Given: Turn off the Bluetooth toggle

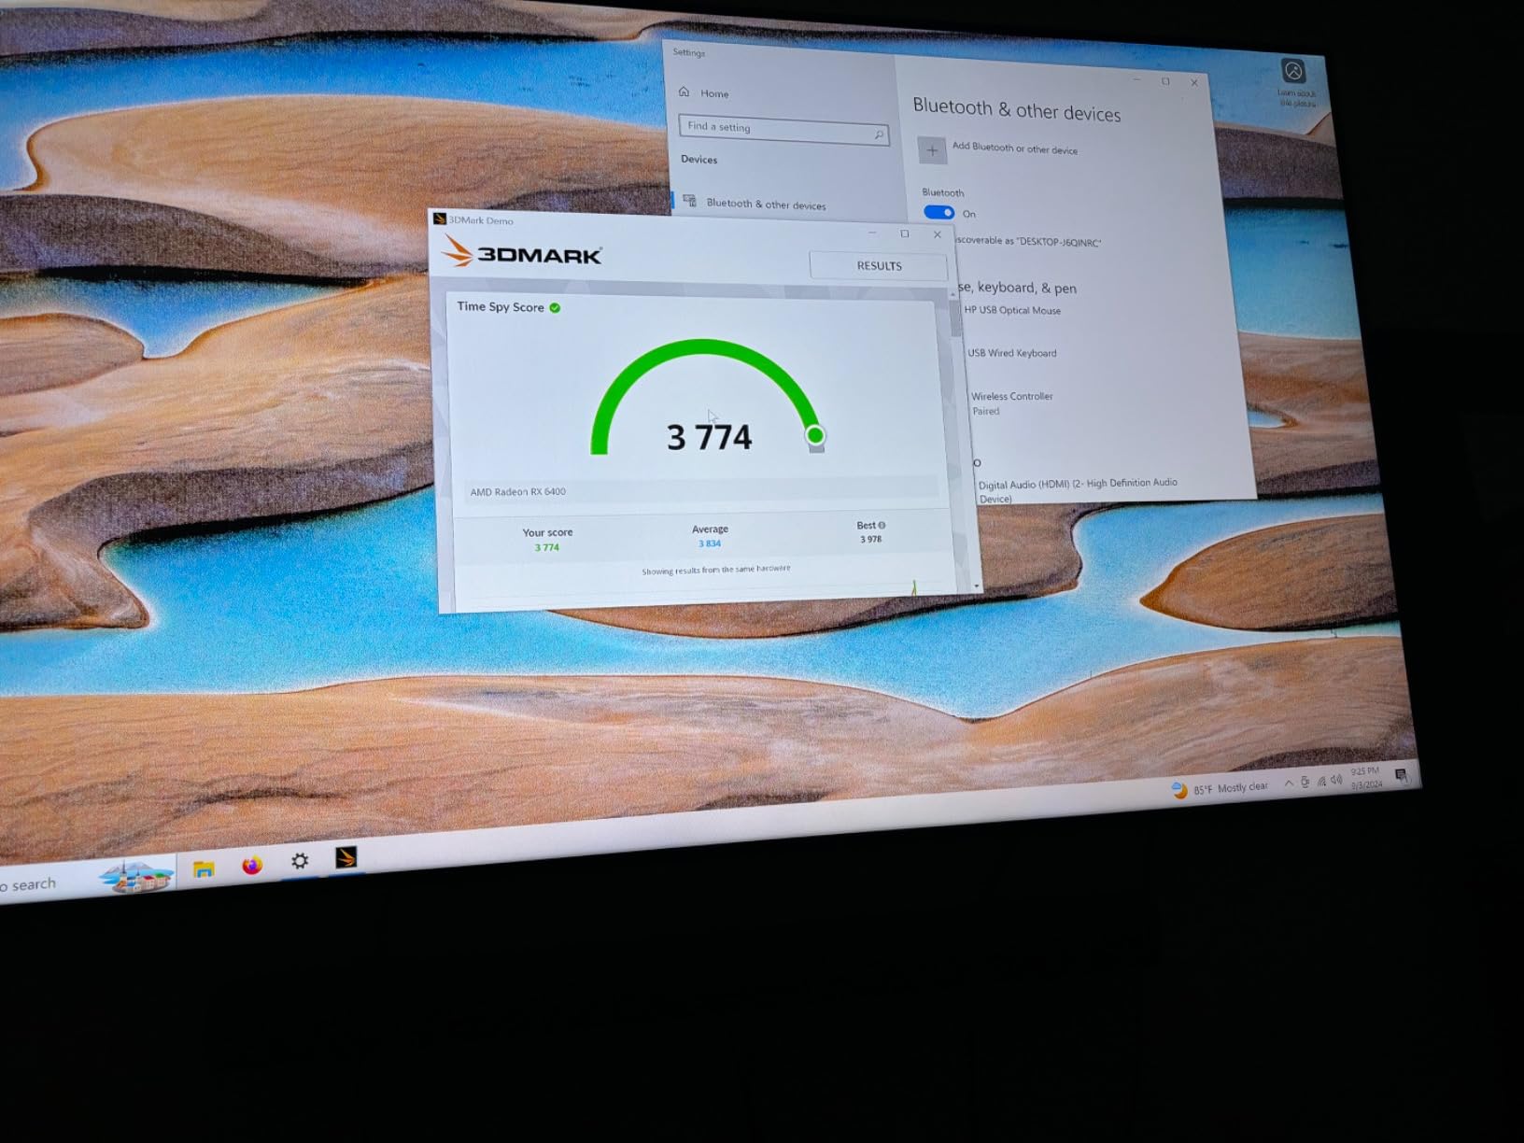Looking at the screenshot, I should tap(938, 212).
